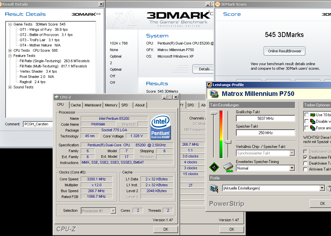
Task: Open the Processor #1 selection dropdown
Action: click(113, 210)
